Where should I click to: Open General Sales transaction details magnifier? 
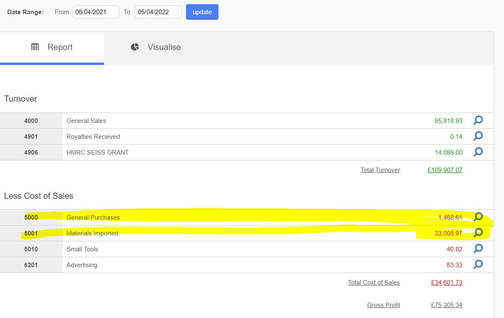[478, 120]
